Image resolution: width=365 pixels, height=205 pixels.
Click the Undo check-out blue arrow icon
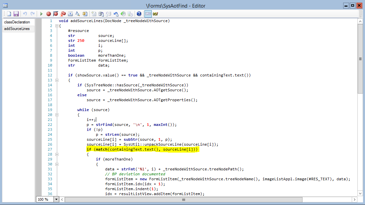116,14
